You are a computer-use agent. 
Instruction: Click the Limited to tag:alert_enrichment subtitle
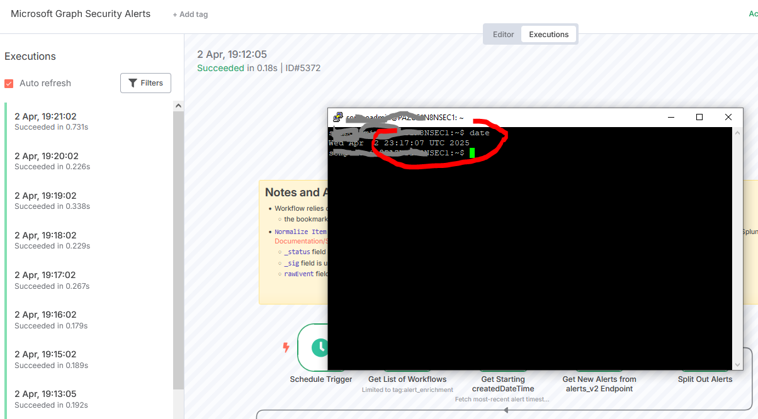pyautogui.click(x=407, y=390)
